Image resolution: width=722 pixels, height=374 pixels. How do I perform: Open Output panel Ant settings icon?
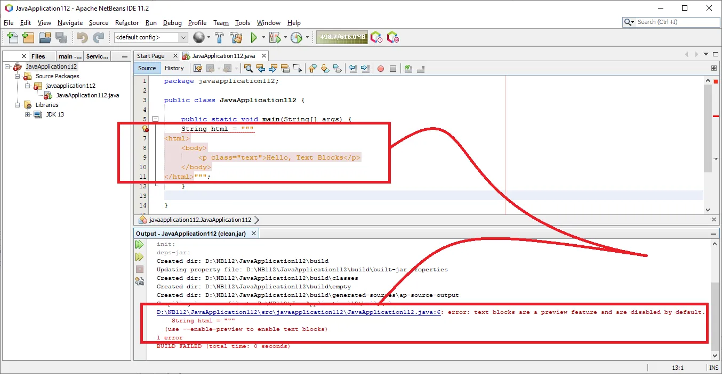pos(140,281)
